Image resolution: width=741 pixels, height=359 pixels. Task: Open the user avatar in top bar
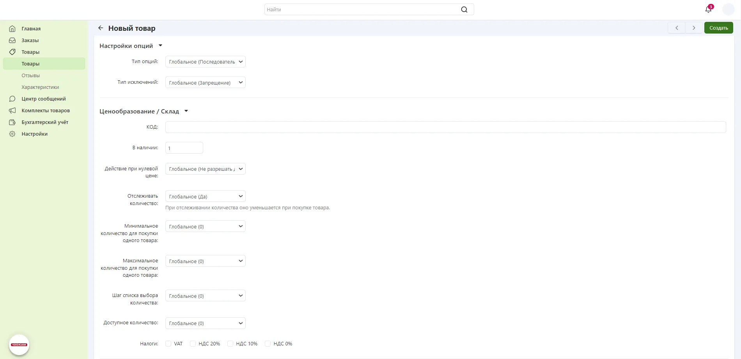[x=728, y=9]
